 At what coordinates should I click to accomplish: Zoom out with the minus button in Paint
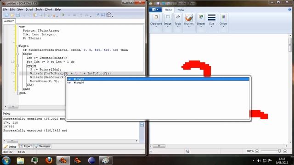[x=257, y=151]
